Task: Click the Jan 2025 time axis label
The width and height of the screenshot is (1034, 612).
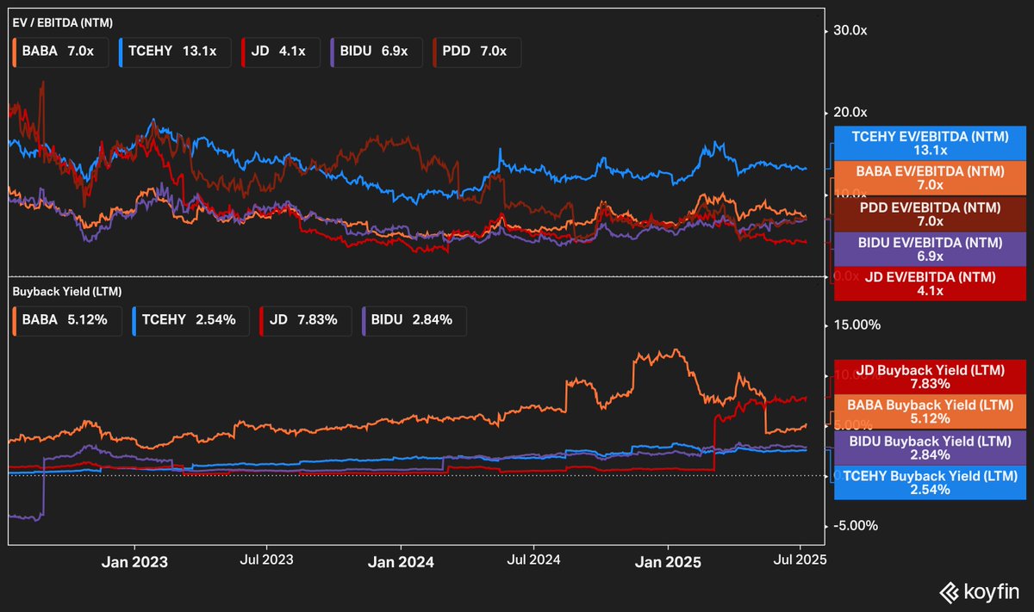Action: [x=669, y=561]
